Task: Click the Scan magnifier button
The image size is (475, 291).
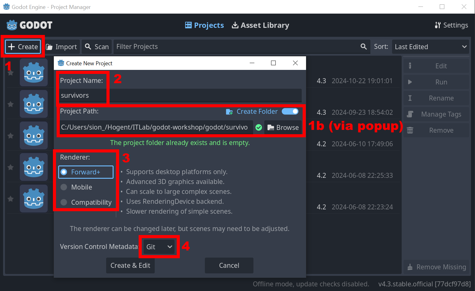Action: [97, 47]
